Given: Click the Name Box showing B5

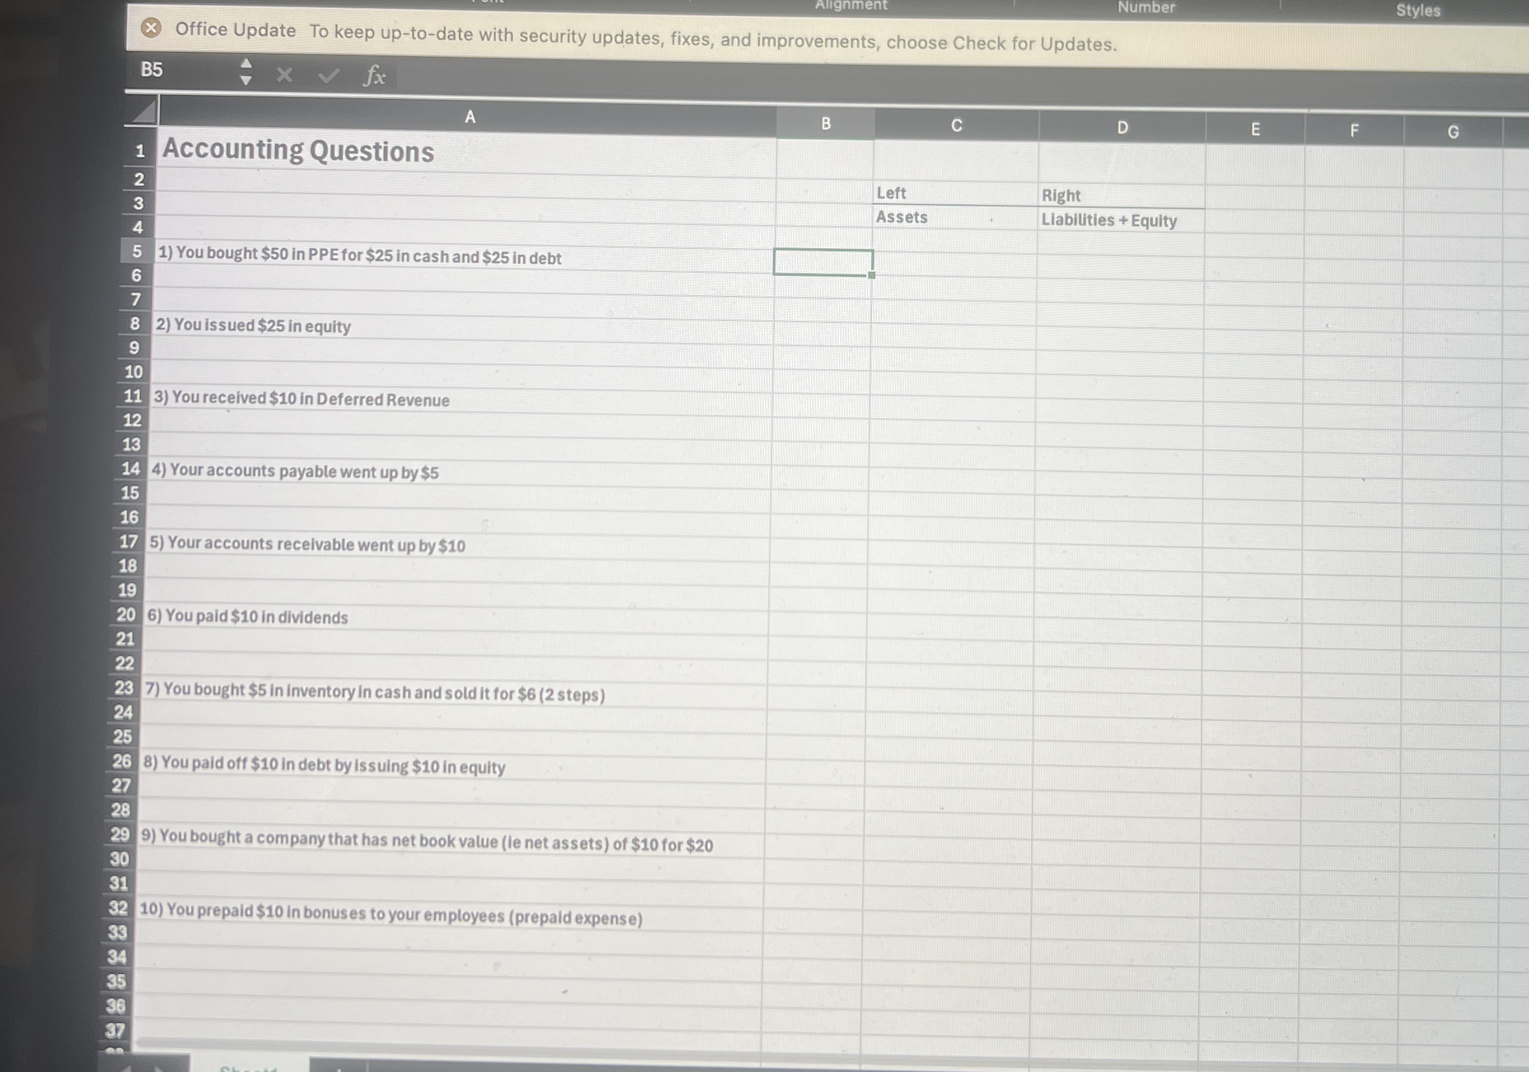Looking at the screenshot, I should [x=152, y=71].
